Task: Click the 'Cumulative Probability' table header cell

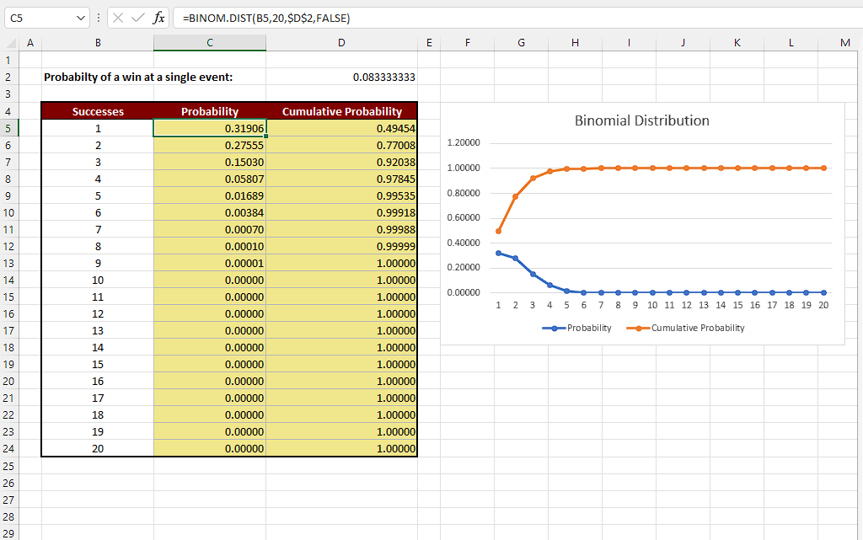Action: pyautogui.click(x=342, y=111)
